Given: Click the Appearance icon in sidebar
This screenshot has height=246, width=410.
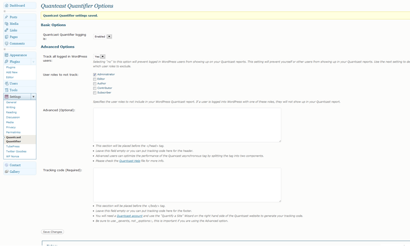Looking at the screenshot, I should [7, 55].
